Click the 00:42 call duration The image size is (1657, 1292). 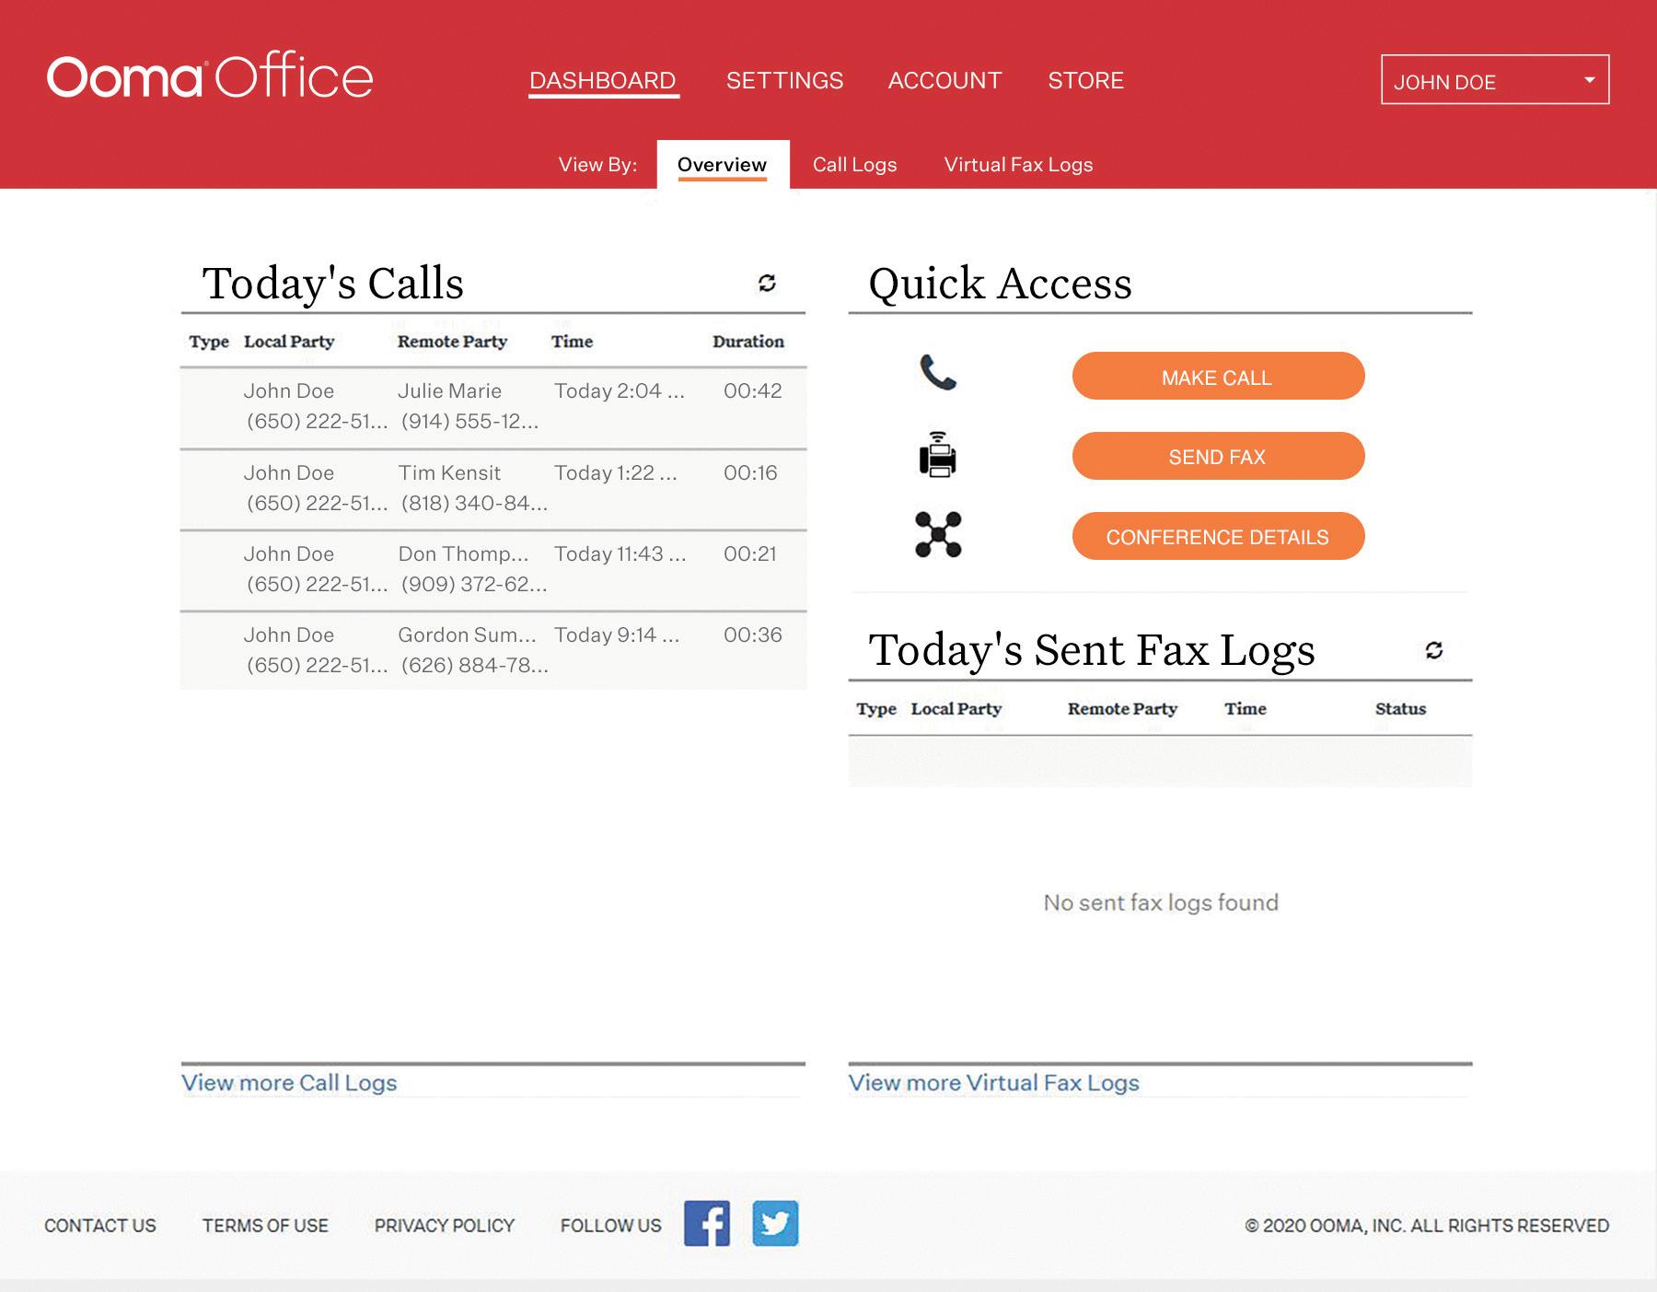[753, 391]
